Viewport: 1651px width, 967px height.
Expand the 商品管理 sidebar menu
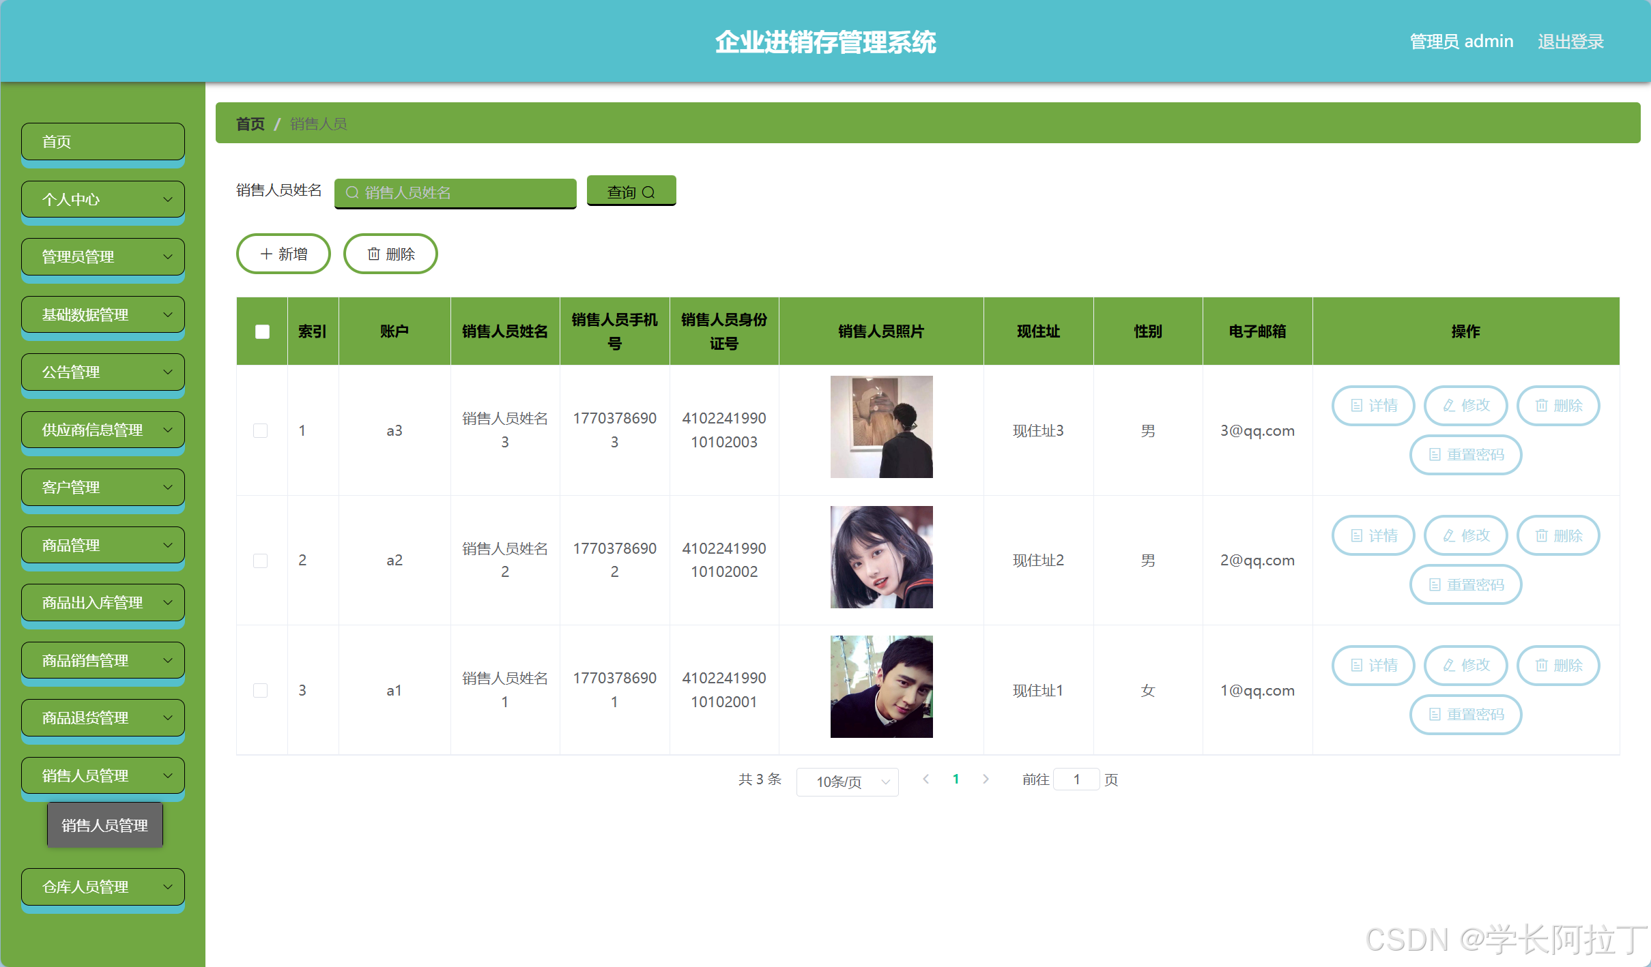coord(103,545)
